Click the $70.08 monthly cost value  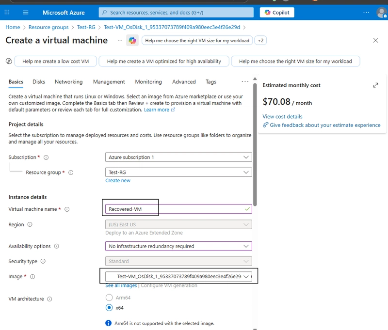pyautogui.click(x=276, y=102)
